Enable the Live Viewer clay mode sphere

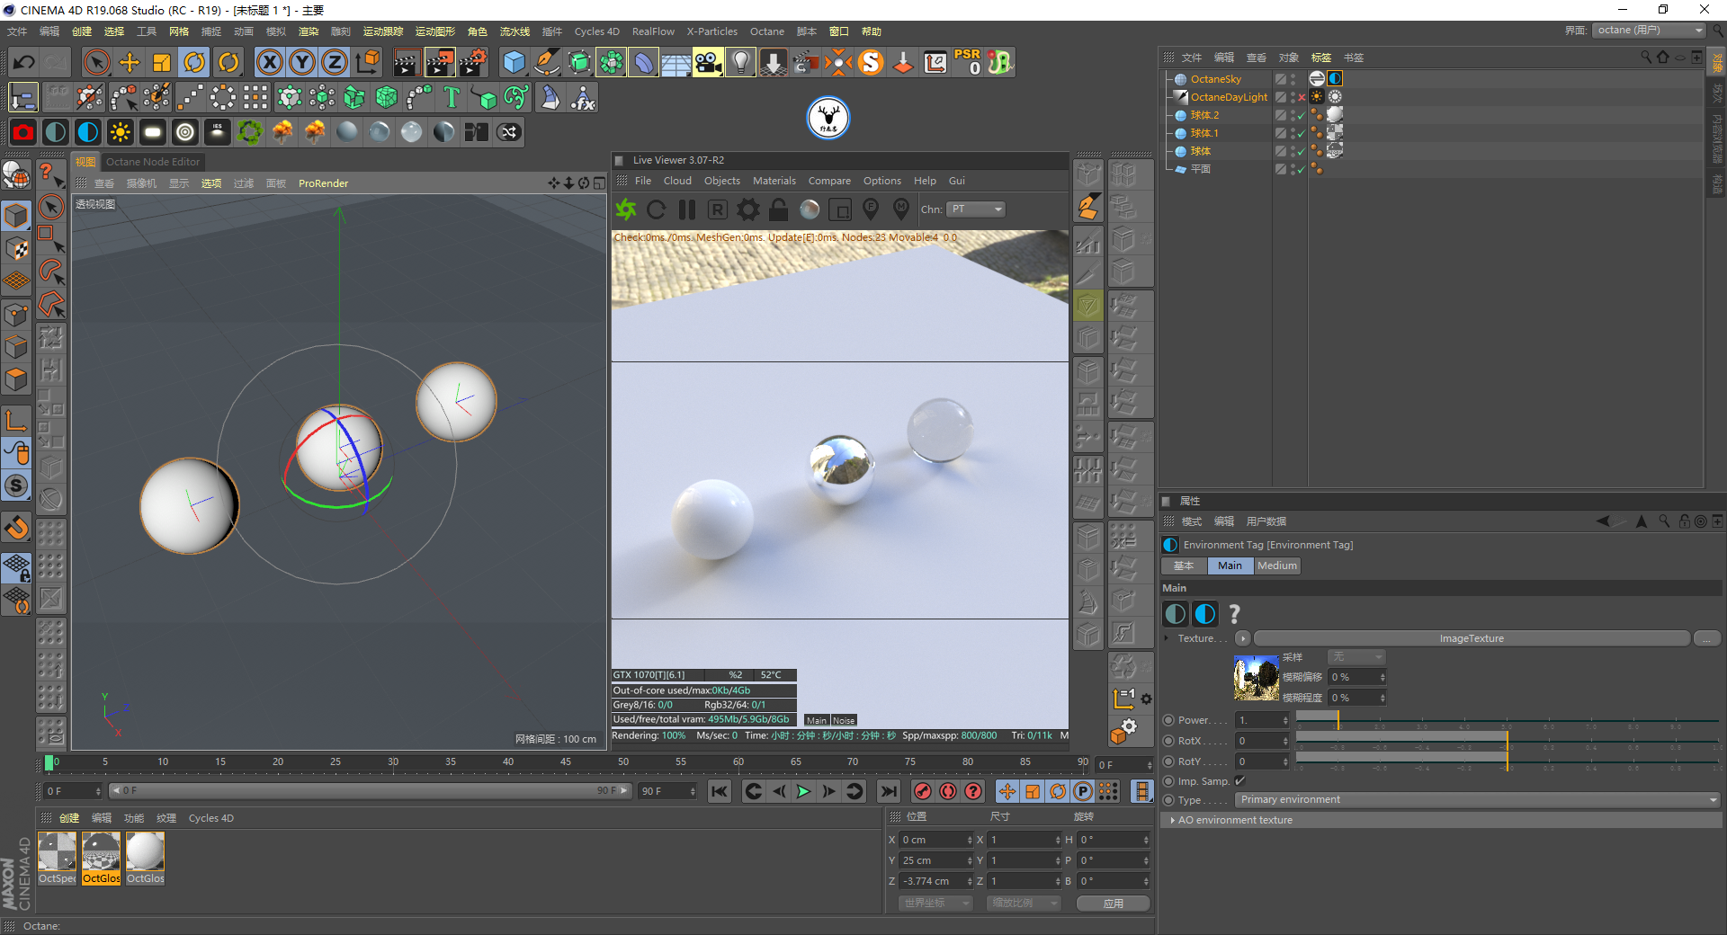(810, 209)
